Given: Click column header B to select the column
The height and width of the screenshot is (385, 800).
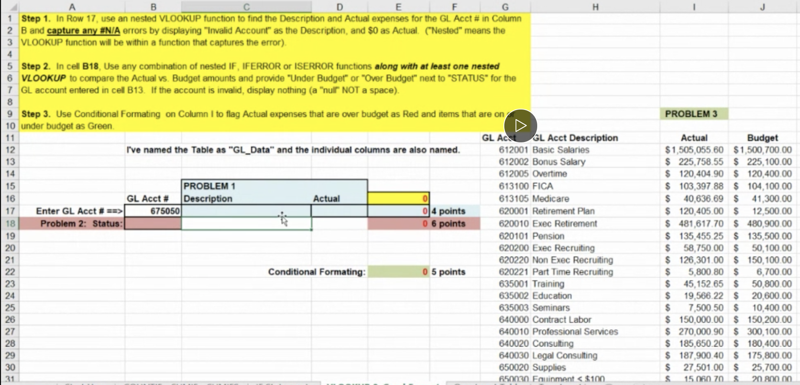Looking at the screenshot, I should tap(153, 6).
